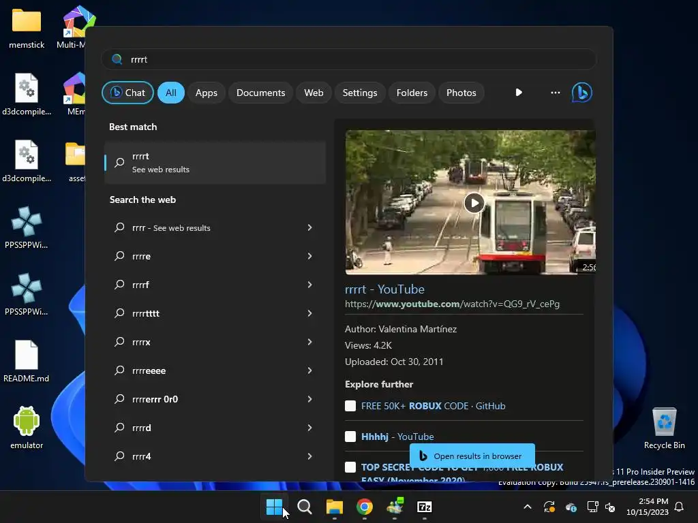Image resolution: width=698 pixels, height=523 pixels.
Task: Select the All filter tab
Action: (x=171, y=93)
